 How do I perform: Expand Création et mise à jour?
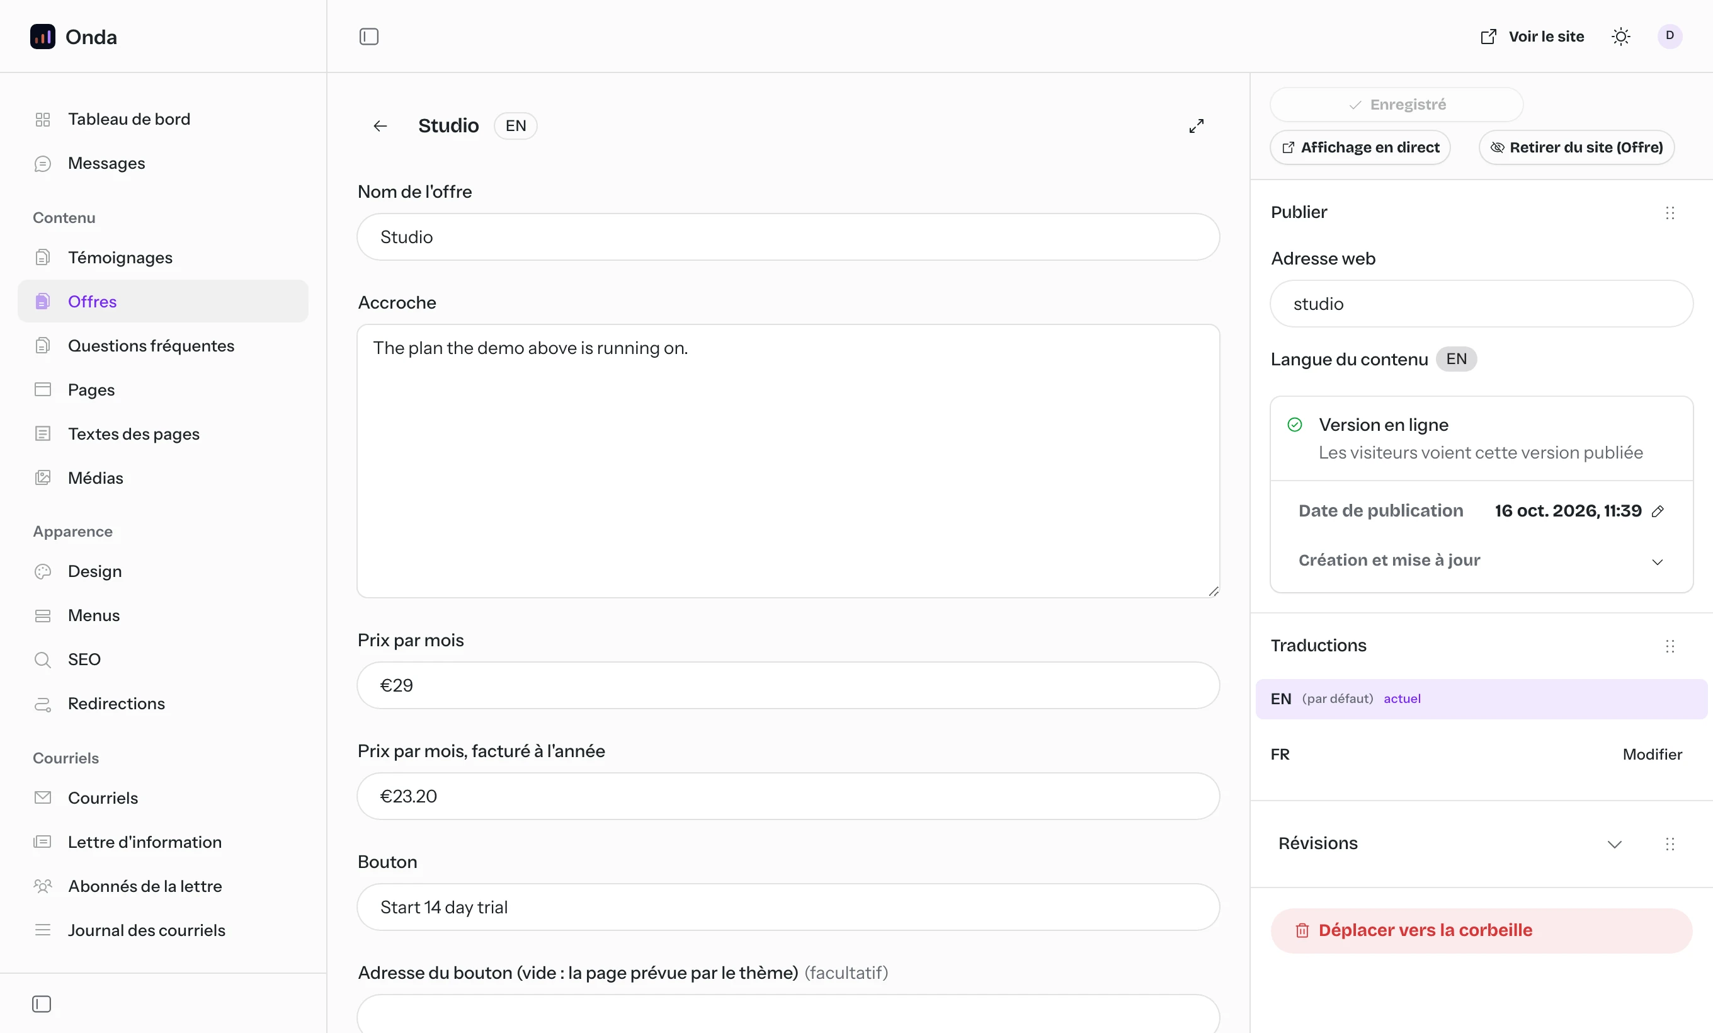pos(1481,561)
